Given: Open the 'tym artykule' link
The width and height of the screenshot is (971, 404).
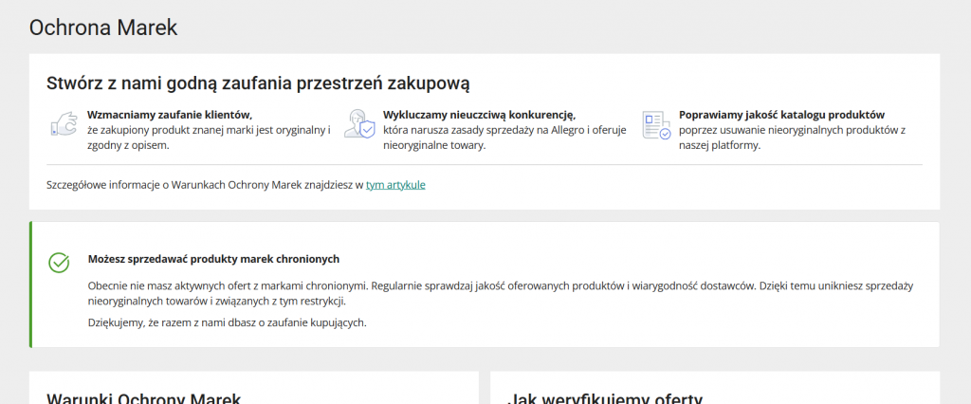Looking at the screenshot, I should [395, 185].
